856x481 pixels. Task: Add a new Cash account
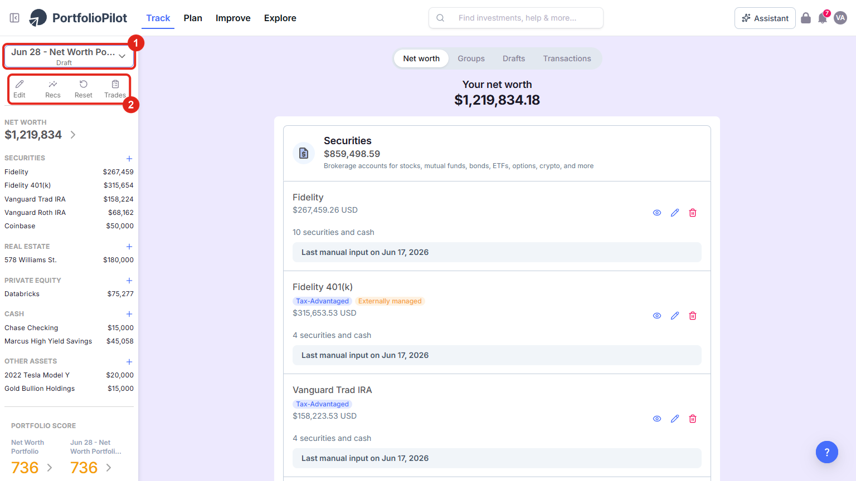click(129, 314)
